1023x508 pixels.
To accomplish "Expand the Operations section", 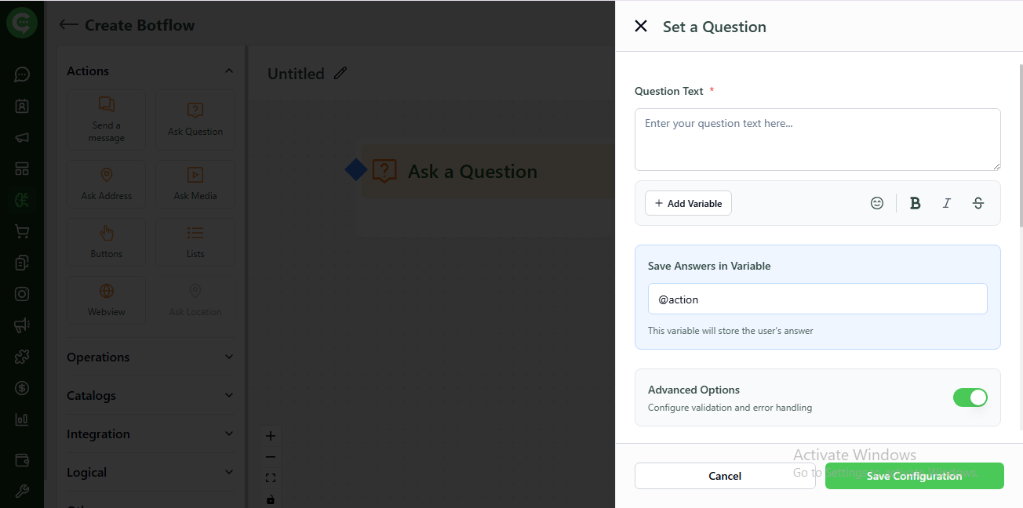I will coord(228,357).
